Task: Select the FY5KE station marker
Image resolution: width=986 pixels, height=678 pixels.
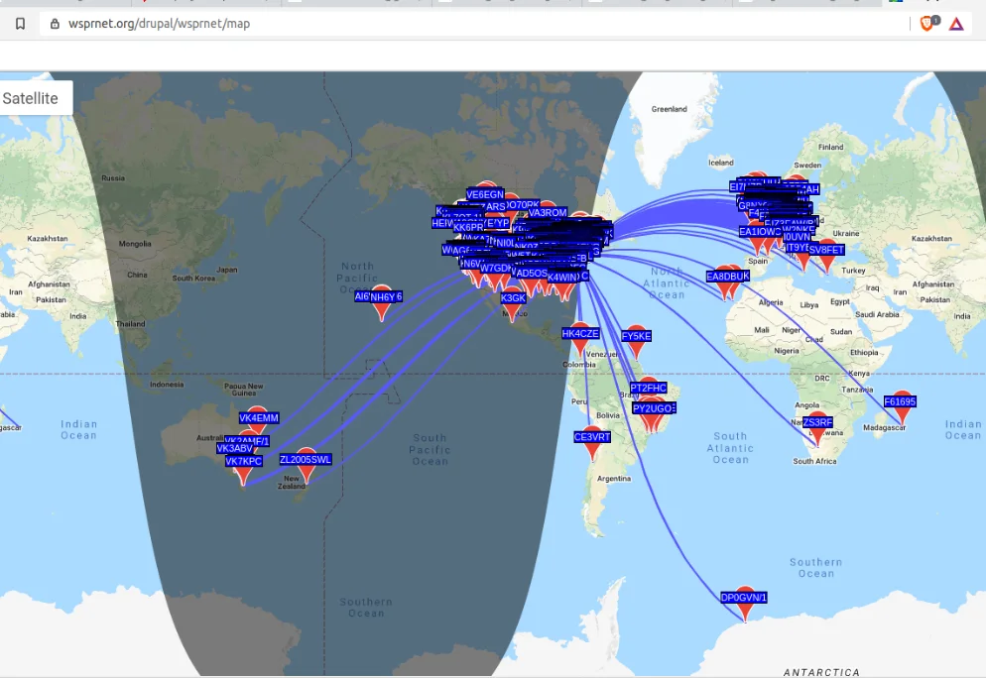Action: click(637, 336)
